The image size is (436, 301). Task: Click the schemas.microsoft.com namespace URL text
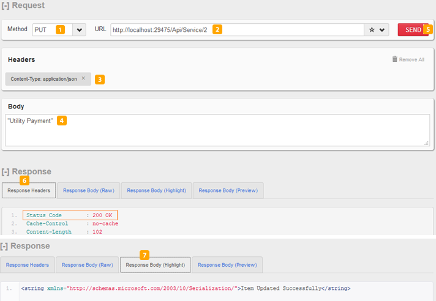click(x=151, y=289)
